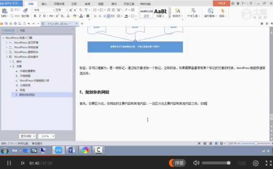Click the orange login button in title bar
273x169 pixels.
222,3
